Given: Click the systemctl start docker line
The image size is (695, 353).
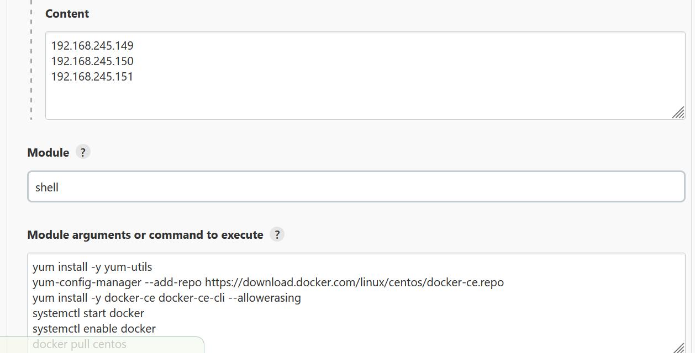Looking at the screenshot, I should point(88,313).
